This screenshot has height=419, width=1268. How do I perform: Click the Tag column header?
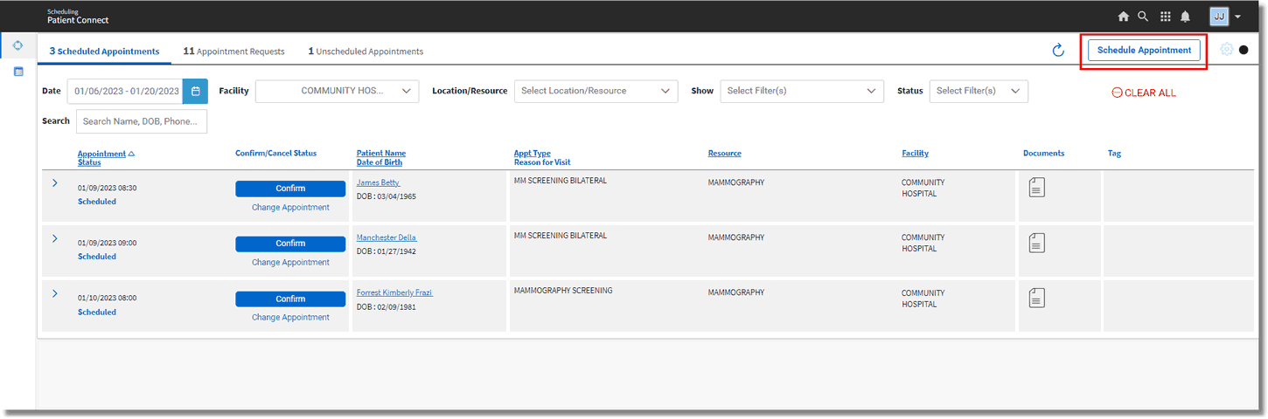pos(1114,154)
